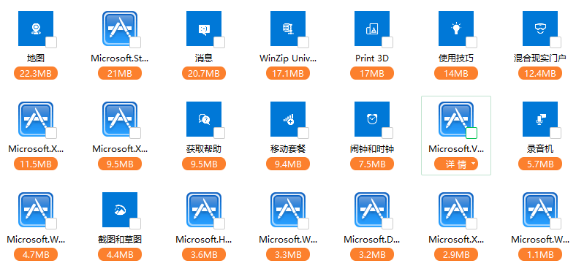Click the Microsoft.V... app icon
Screen dimensions: 576x266
pos(456,119)
